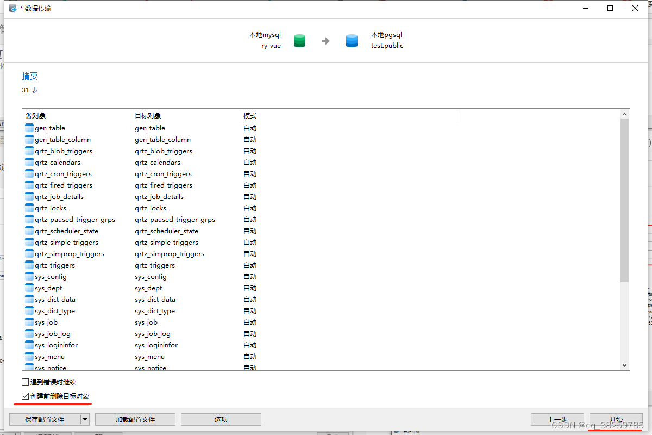Open the 选项 button
The width and height of the screenshot is (652, 435).
click(x=221, y=419)
